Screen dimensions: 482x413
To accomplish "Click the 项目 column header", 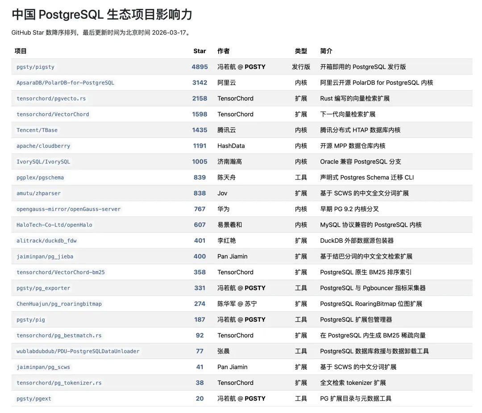I will click(21, 51).
